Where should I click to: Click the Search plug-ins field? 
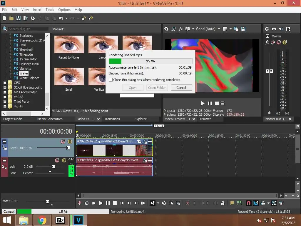coord(28,29)
